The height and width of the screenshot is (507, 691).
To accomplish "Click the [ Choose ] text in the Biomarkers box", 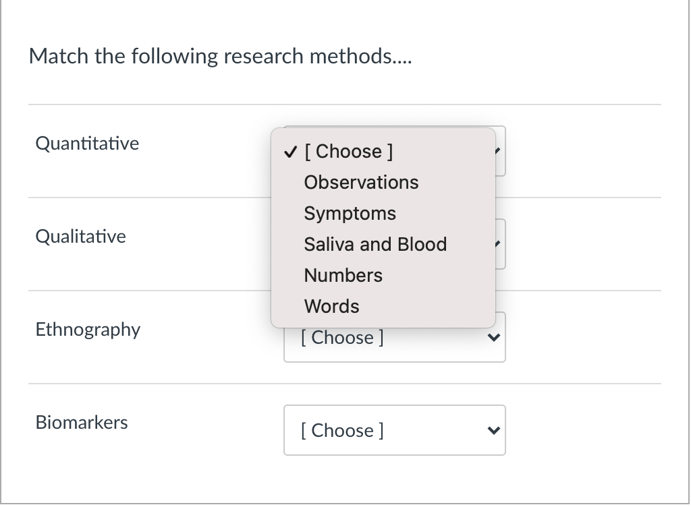I will [x=342, y=430].
